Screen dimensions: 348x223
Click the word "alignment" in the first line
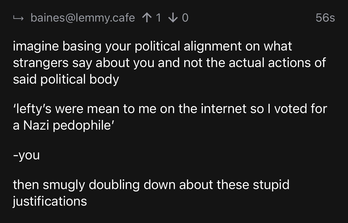tap(212, 46)
